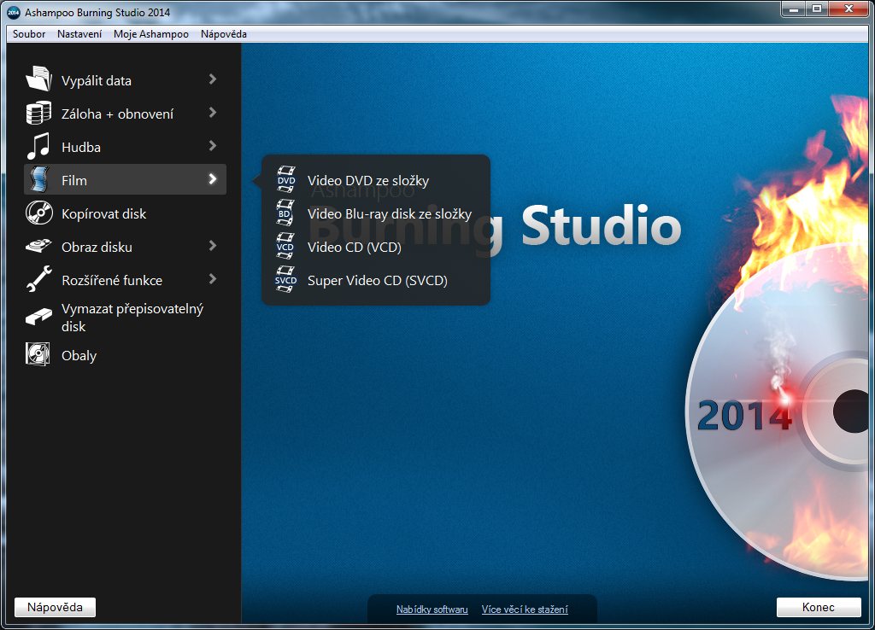Expand the Vypálit data submenu arrow
Image resolution: width=875 pixels, height=630 pixels.
pos(213,79)
